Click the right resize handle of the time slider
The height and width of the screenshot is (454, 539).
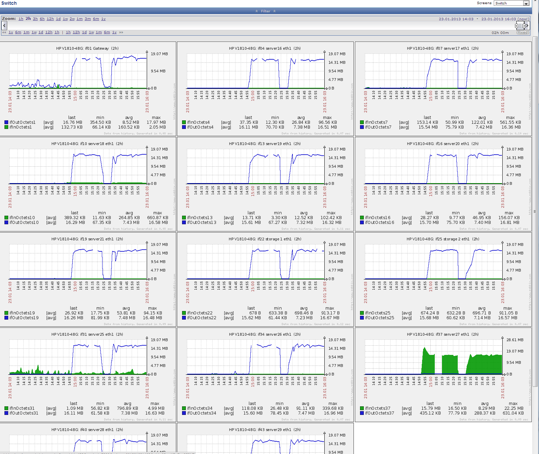pos(524,26)
